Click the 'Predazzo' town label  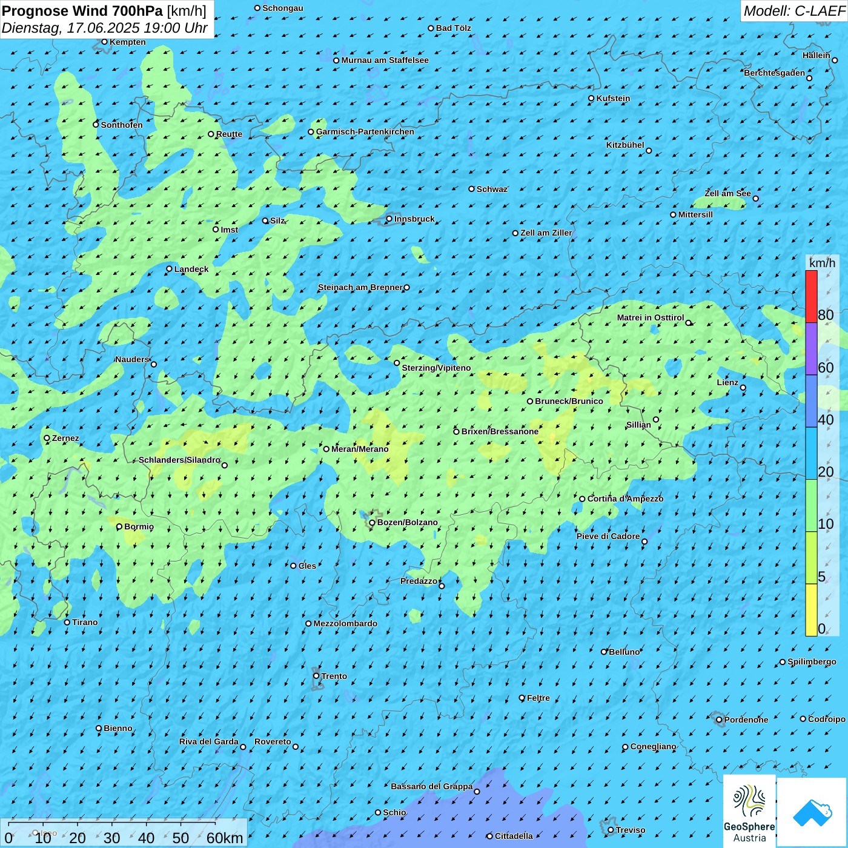[x=419, y=581]
